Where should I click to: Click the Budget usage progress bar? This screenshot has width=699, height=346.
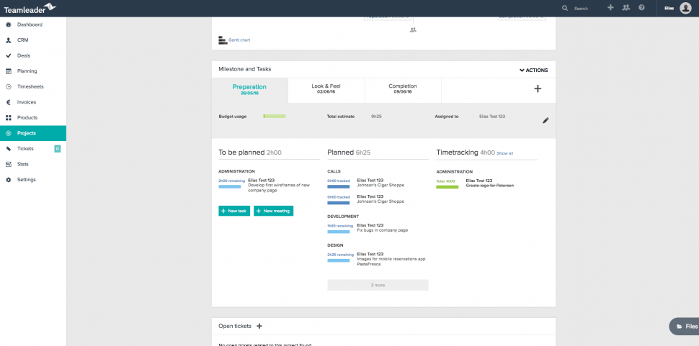274,116
